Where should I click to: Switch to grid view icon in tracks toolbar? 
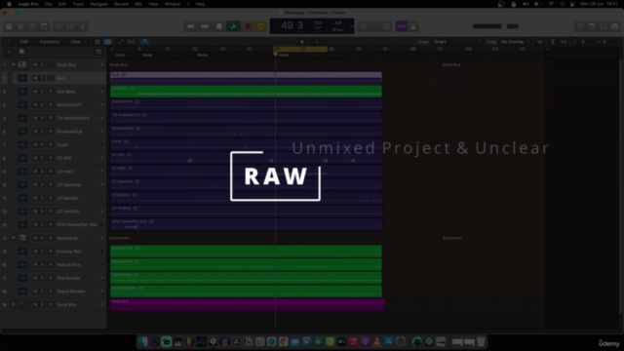tap(97, 42)
